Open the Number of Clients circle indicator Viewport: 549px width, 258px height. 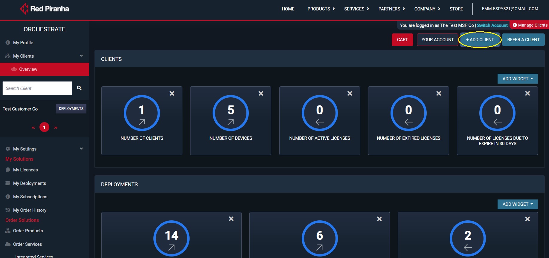pyautogui.click(x=142, y=113)
